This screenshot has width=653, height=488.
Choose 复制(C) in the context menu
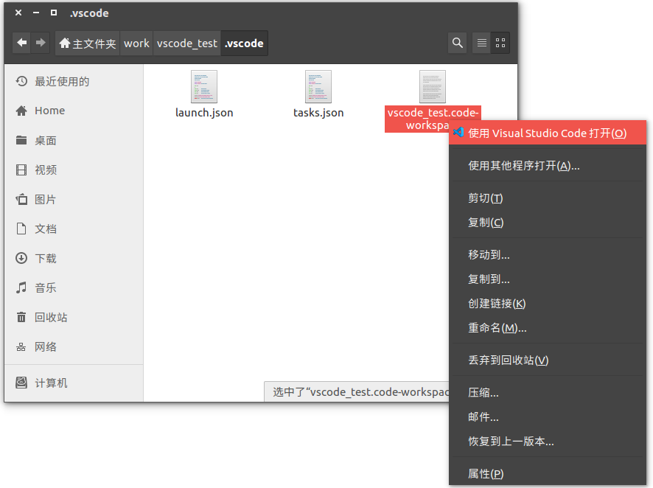click(547, 223)
